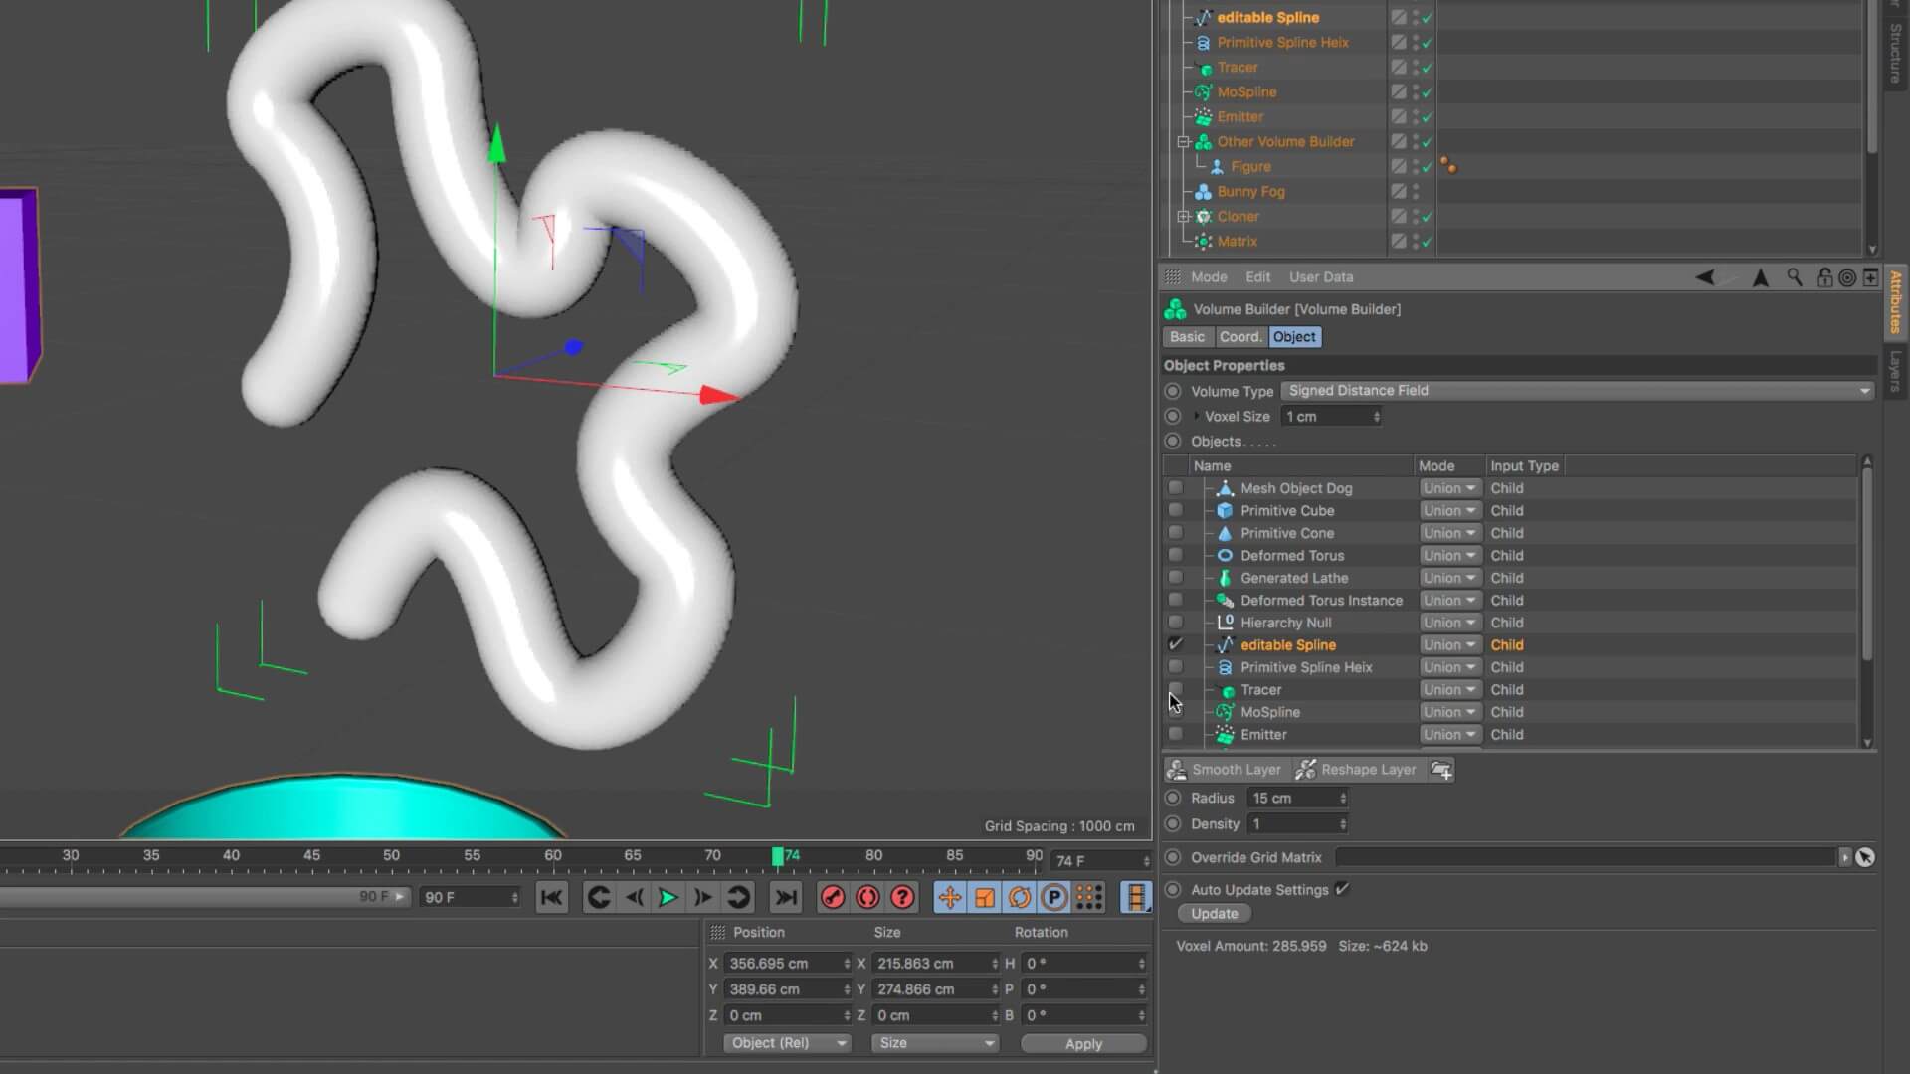Uncheck the editable Spline object checkbox
This screenshot has height=1074, width=1910.
(x=1176, y=644)
